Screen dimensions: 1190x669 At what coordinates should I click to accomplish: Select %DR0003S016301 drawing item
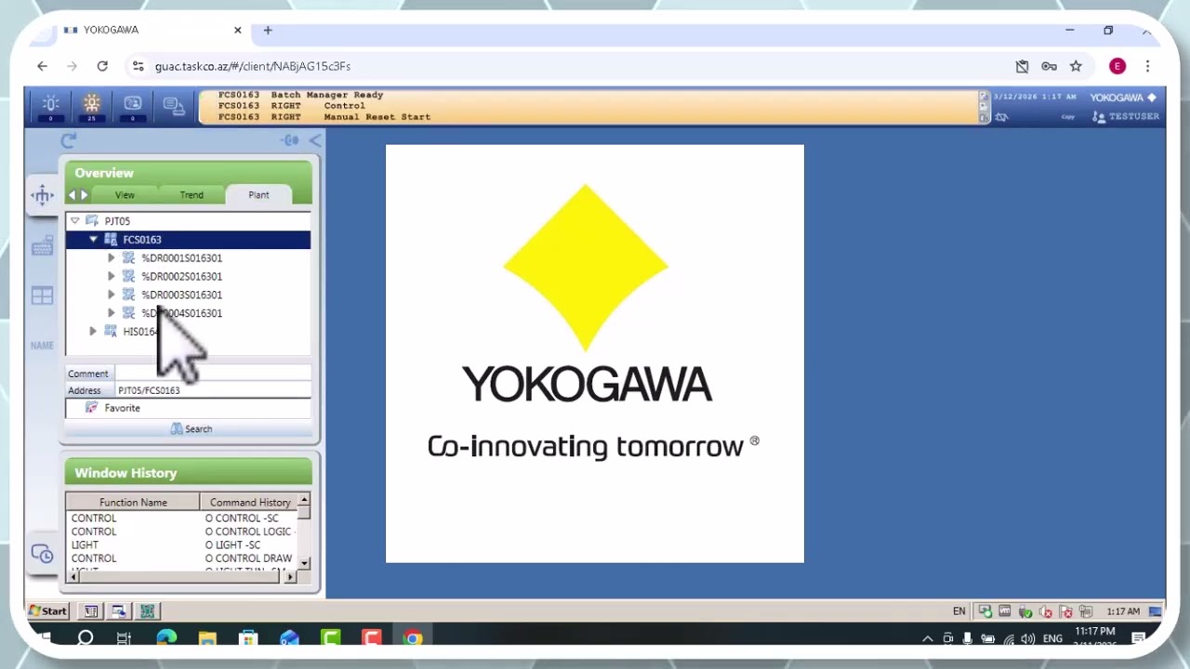tap(181, 295)
